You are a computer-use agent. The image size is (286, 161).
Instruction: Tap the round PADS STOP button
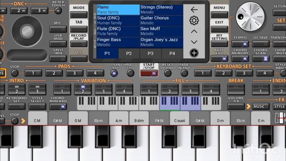point(15,73)
